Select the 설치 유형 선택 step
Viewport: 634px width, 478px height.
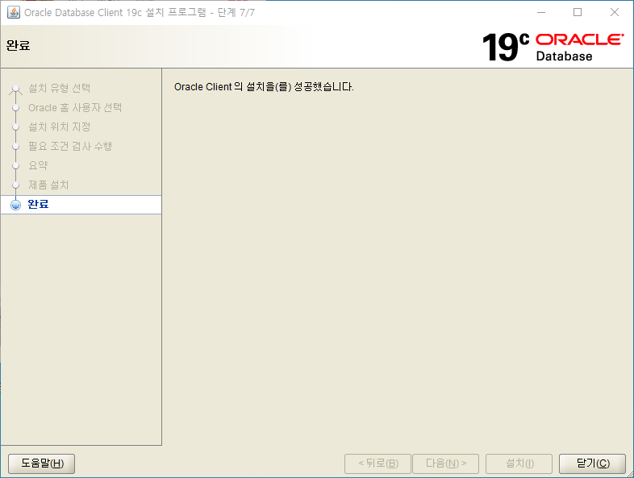click(59, 88)
